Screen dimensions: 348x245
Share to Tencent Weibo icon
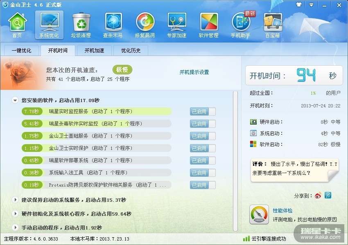click(328, 195)
